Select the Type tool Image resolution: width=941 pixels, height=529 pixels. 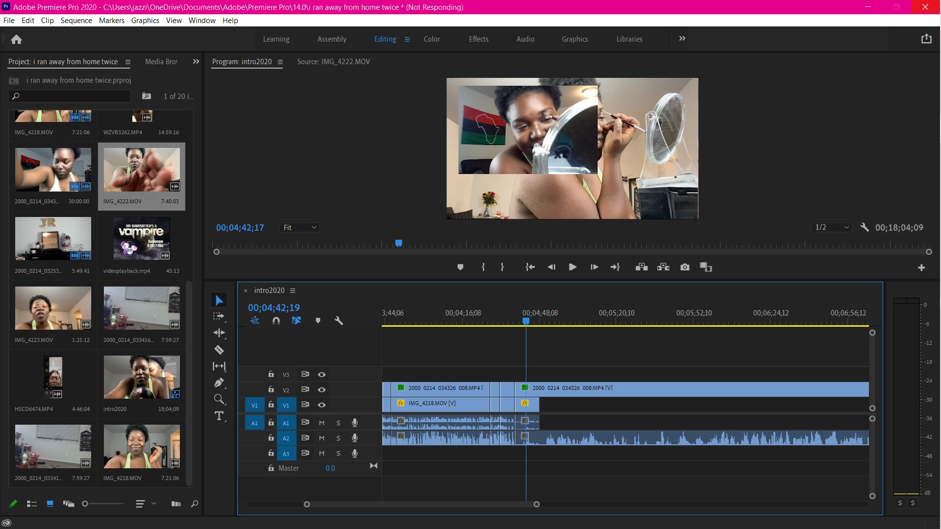(x=219, y=416)
